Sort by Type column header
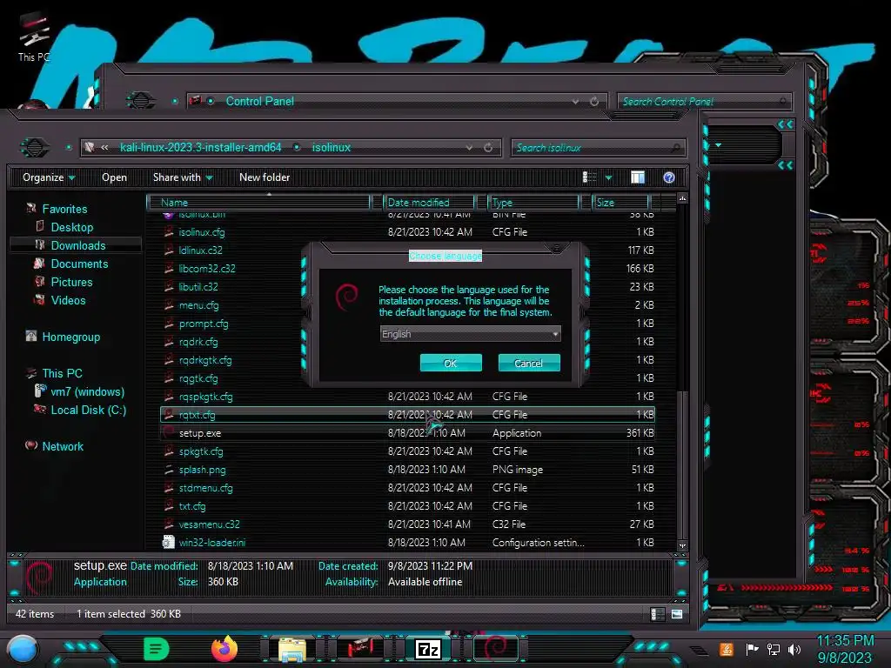Image resolution: width=891 pixels, height=668 pixels. click(534, 202)
